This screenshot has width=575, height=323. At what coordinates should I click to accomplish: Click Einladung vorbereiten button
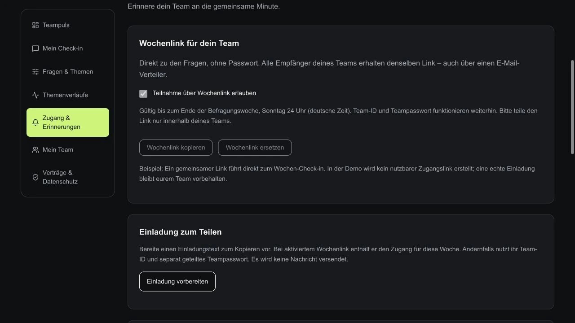pyautogui.click(x=177, y=282)
